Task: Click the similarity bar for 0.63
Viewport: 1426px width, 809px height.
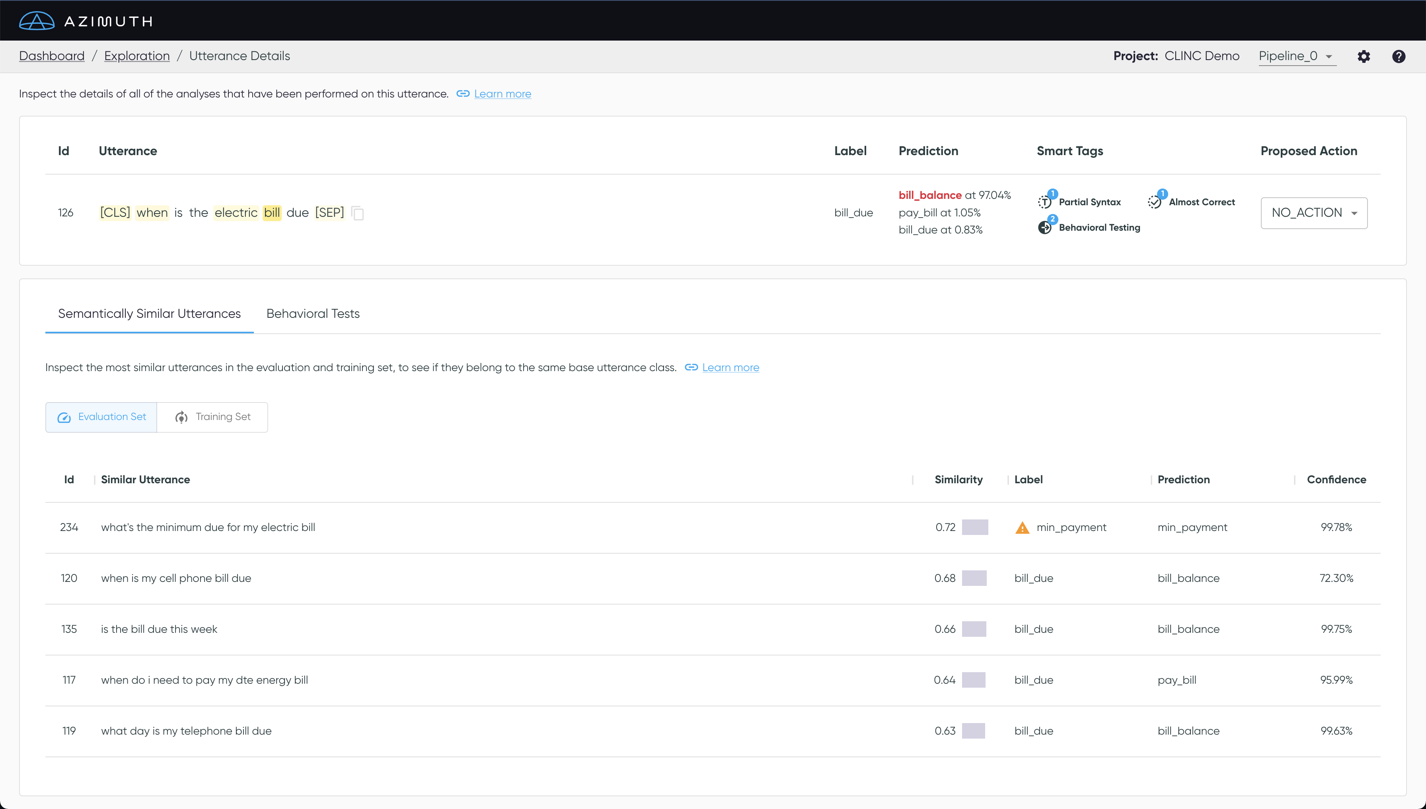Action: click(x=973, y=731)
